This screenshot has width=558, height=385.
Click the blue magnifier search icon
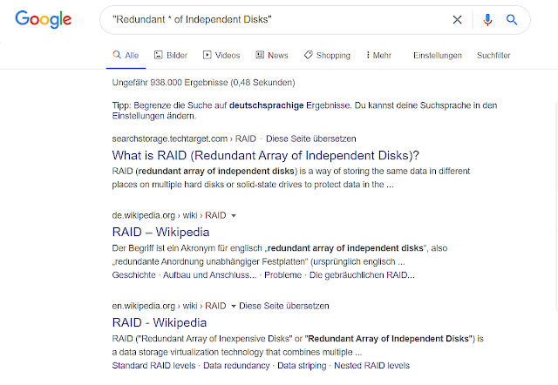(512, 19)
